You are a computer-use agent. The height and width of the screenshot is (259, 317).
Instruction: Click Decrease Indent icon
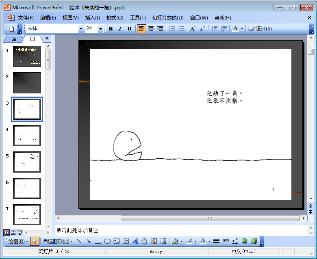pyautogui.click(x=214, y=29)
